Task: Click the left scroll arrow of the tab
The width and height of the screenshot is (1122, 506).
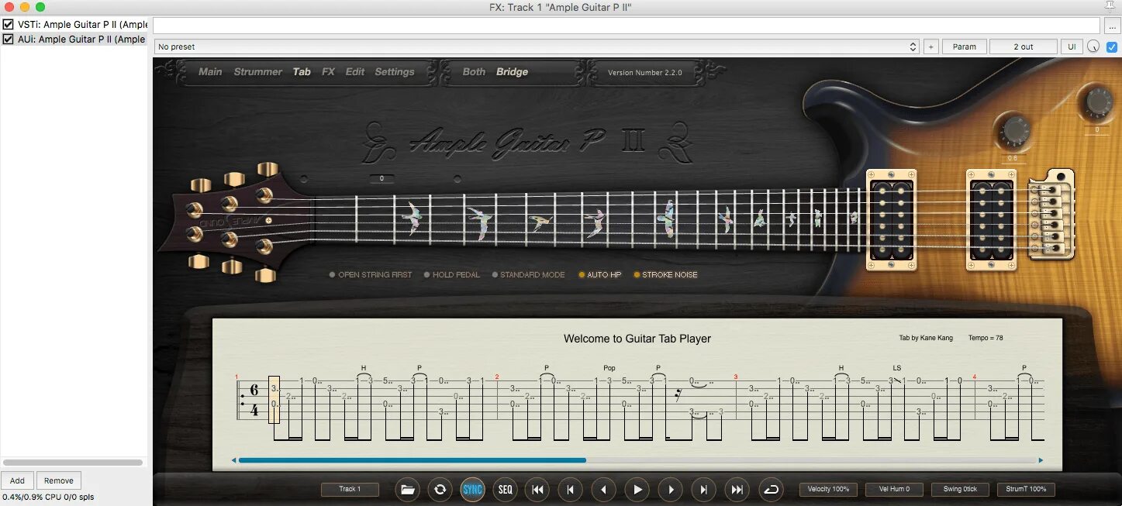Action: [x=233, y=460]
